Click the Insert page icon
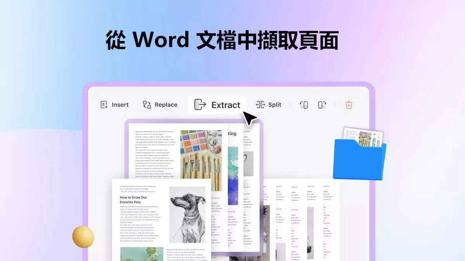465x261 pixels. [104, 105]
